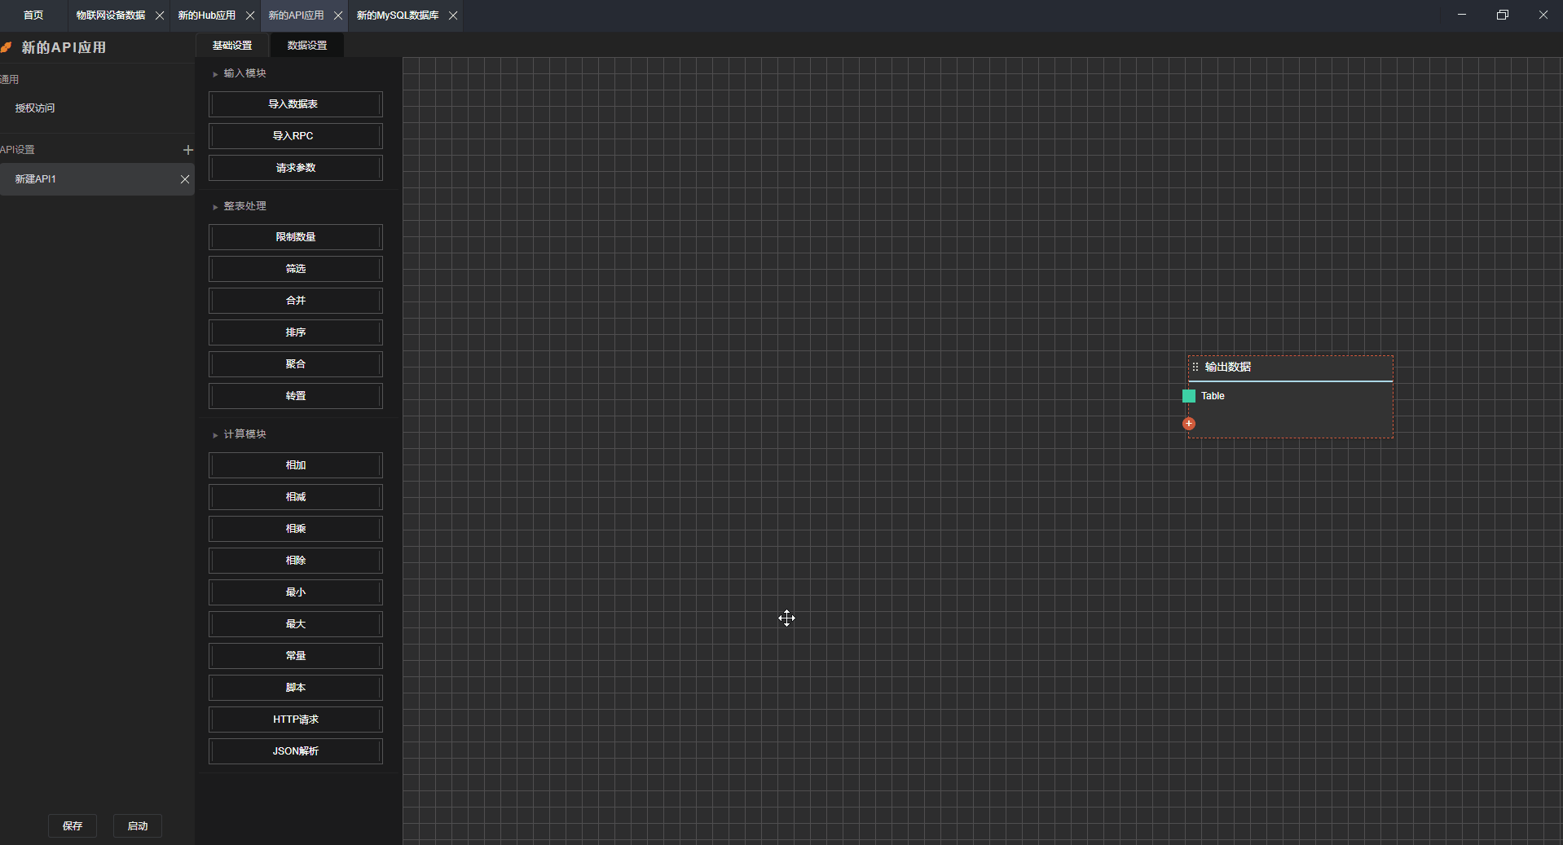Open the 新的Hub应用 tab
This screenshot has width=1563, height=845.
pyautogui.click(x=207, y=15)
